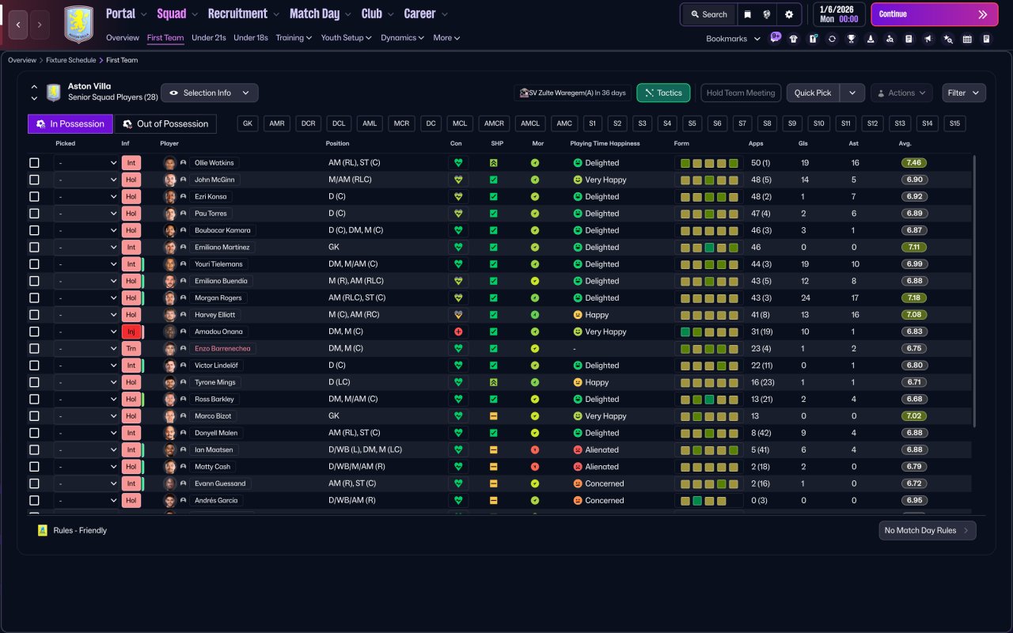Select the GK position button
1013x633 pixels.
249,123
